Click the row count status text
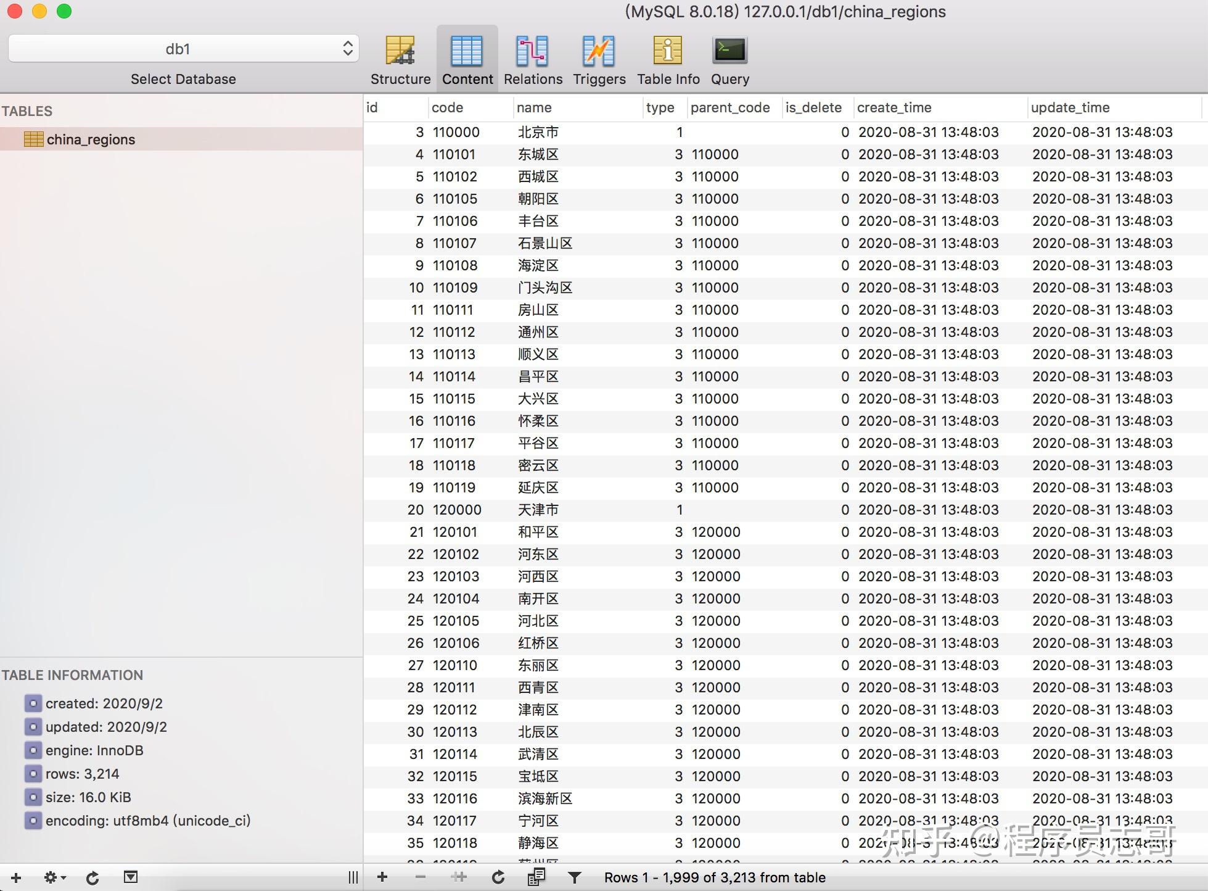The width and height of the screenshot is (1208, 891). coord(715,877)
